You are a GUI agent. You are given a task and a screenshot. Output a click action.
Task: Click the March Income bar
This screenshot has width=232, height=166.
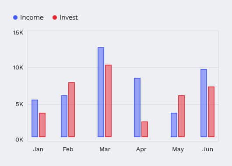pyautogui.click(x=101, y=92)
